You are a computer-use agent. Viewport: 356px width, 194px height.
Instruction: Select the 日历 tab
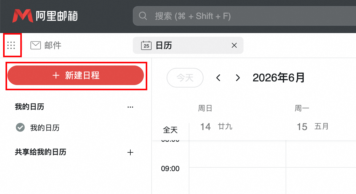(188, 45)
